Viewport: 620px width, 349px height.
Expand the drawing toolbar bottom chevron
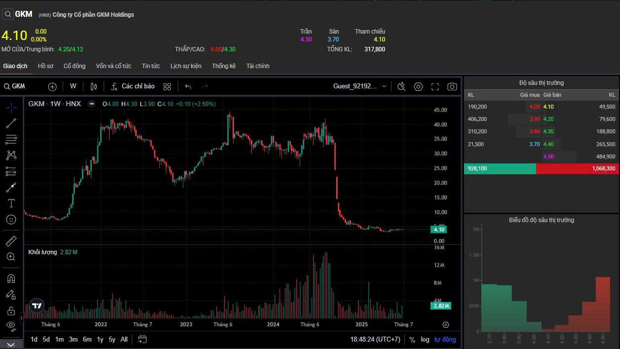pos(11,344)
